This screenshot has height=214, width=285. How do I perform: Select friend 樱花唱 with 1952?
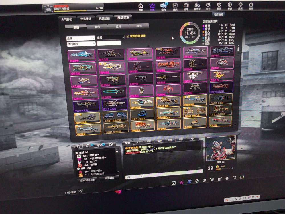(88, 156)
